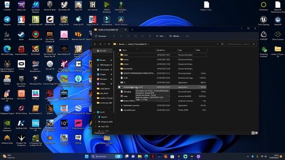Open Wallpaper Engine desktop shortcut
The height and width of the screenshot is (160, 285).
tap(7, 110)
